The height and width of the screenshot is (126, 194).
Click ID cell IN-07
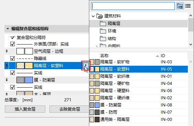pos(166,112)
